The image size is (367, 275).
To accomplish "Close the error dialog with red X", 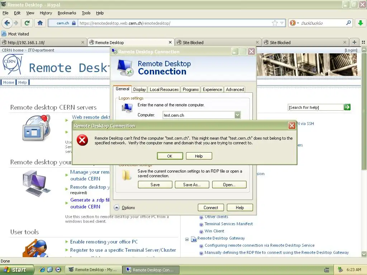I will pos(292,126).
